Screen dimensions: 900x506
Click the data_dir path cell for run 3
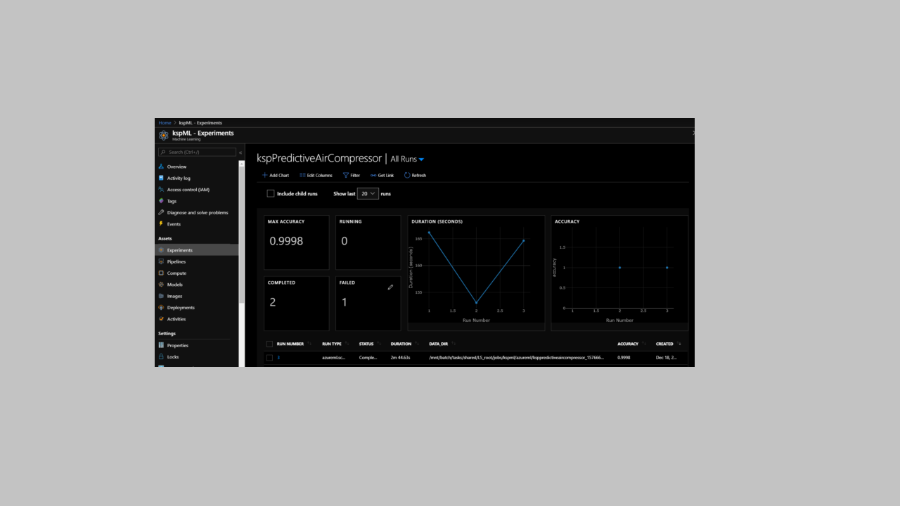click(516, 358)
